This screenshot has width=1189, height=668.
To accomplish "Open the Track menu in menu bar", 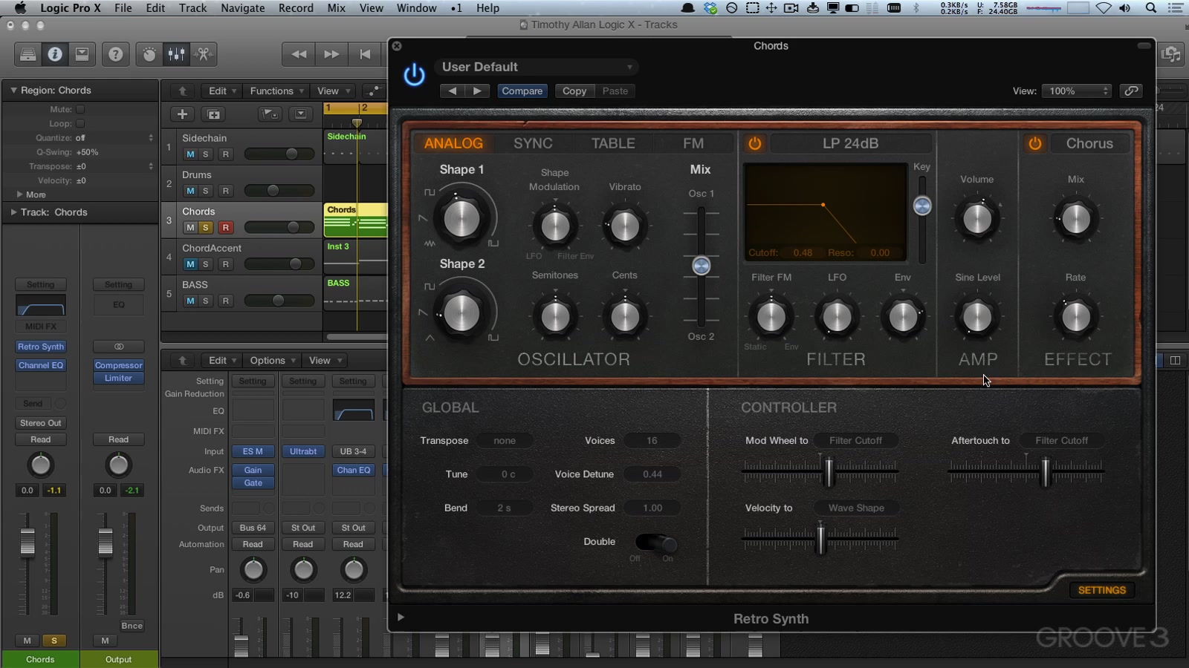I will (x=192, y=8).
